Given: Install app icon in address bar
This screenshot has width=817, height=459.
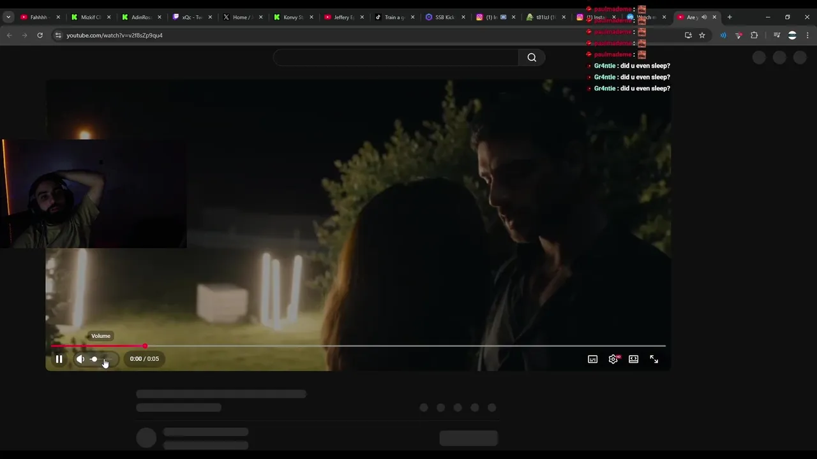Looking at the screenshot, I should (688, 35).
